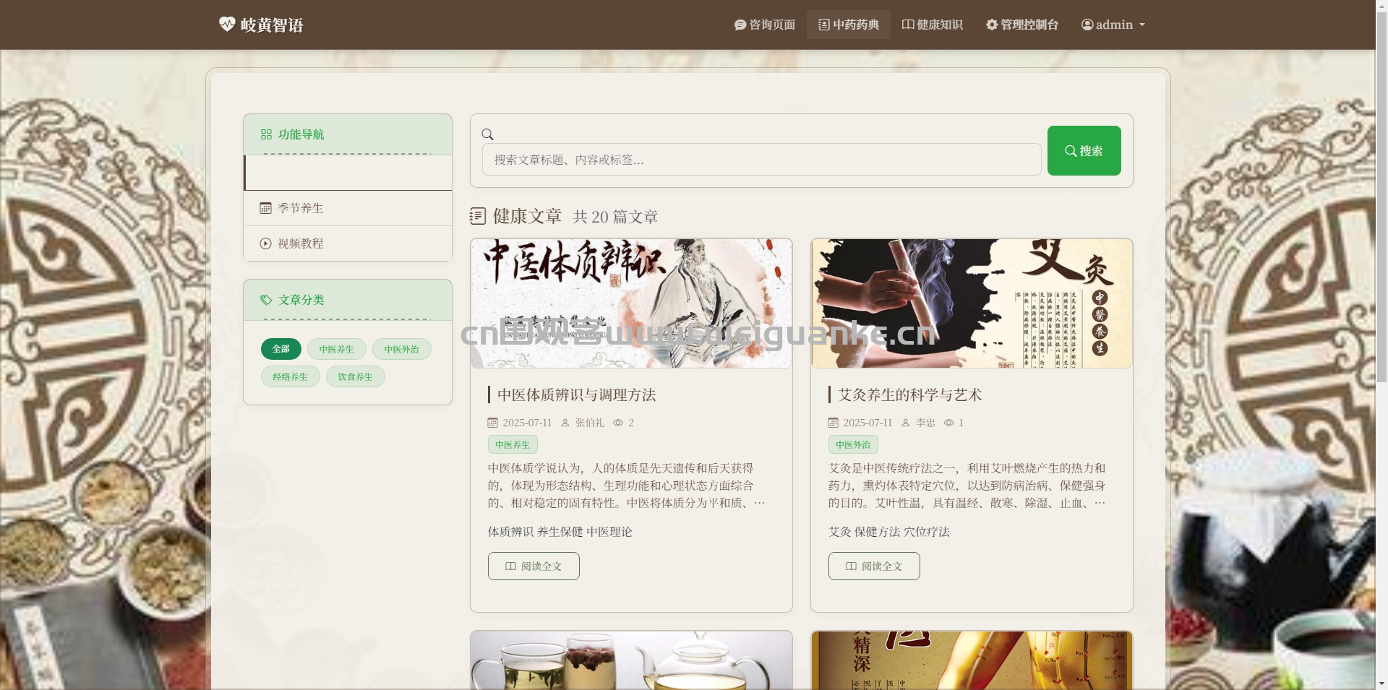Open the 艾灸 article thumbnail
This screenshot has width=1388, height=690.
972,303
